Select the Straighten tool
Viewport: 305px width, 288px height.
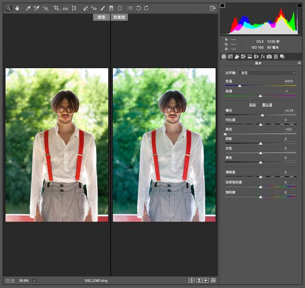tap(66, 9)
